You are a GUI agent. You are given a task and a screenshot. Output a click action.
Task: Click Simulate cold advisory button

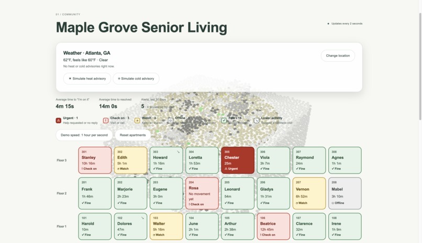point(136,79)
